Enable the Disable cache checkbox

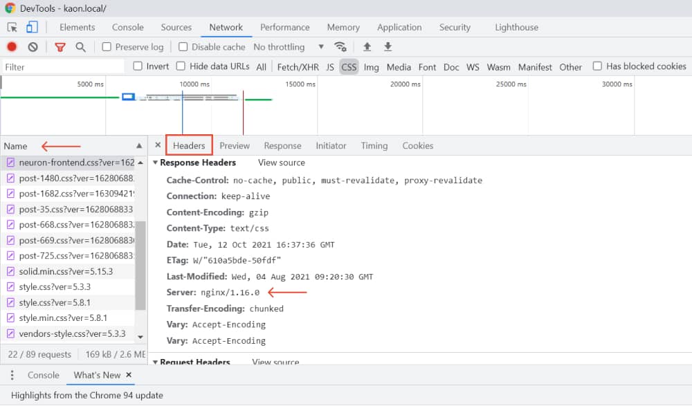click(183, 47)
